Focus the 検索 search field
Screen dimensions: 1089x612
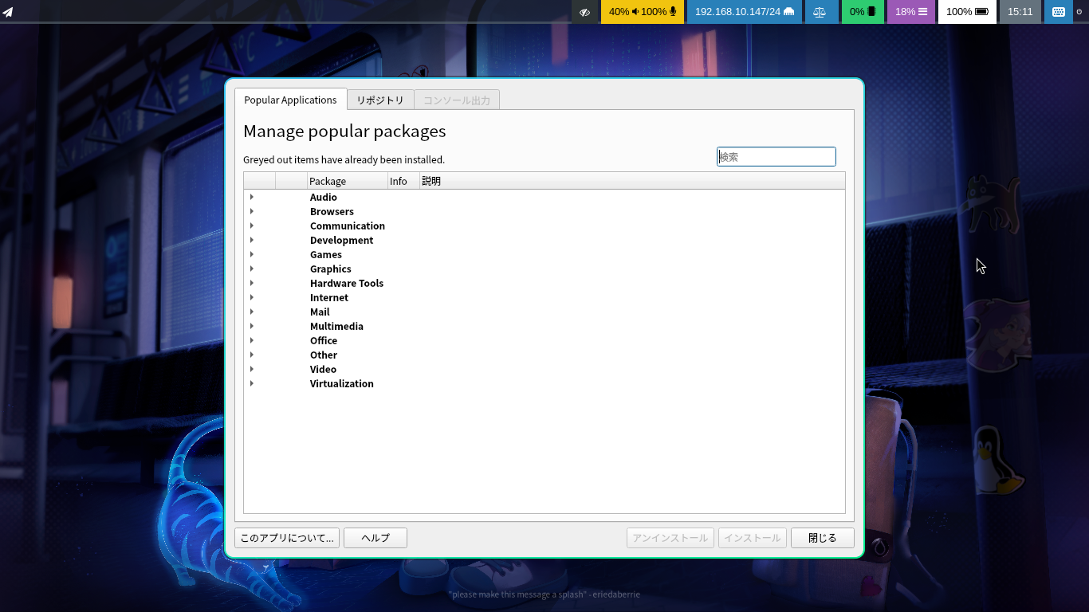776,157
